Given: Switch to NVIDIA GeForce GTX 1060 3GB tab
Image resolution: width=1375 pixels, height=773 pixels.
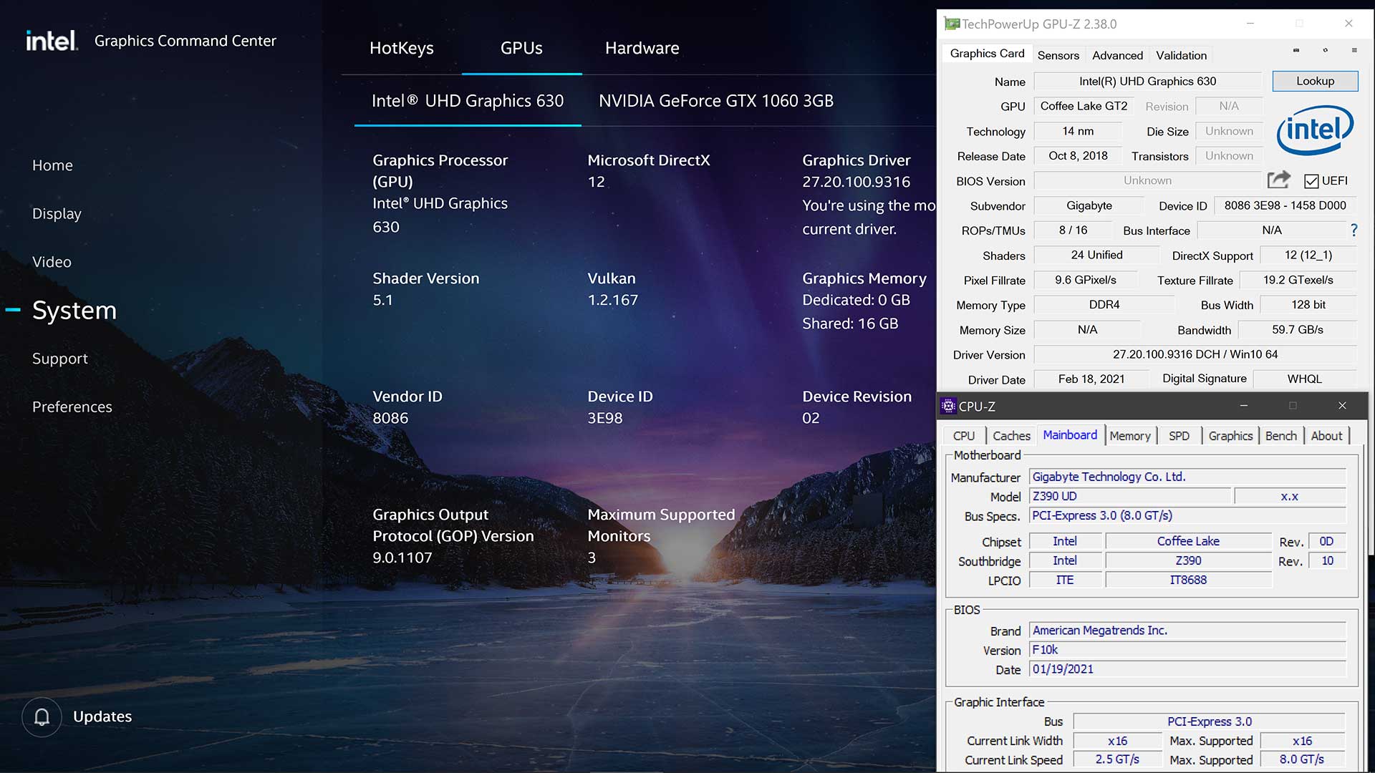Looking at the screenshot, I should (716, 101).
